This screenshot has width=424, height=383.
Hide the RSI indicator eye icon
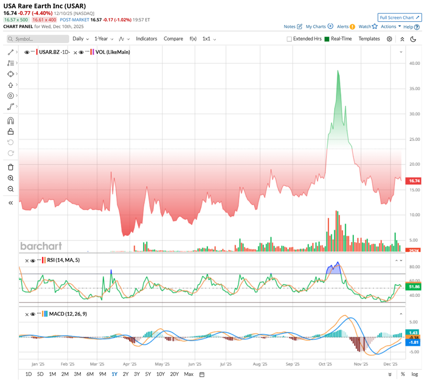click(33, 261)
